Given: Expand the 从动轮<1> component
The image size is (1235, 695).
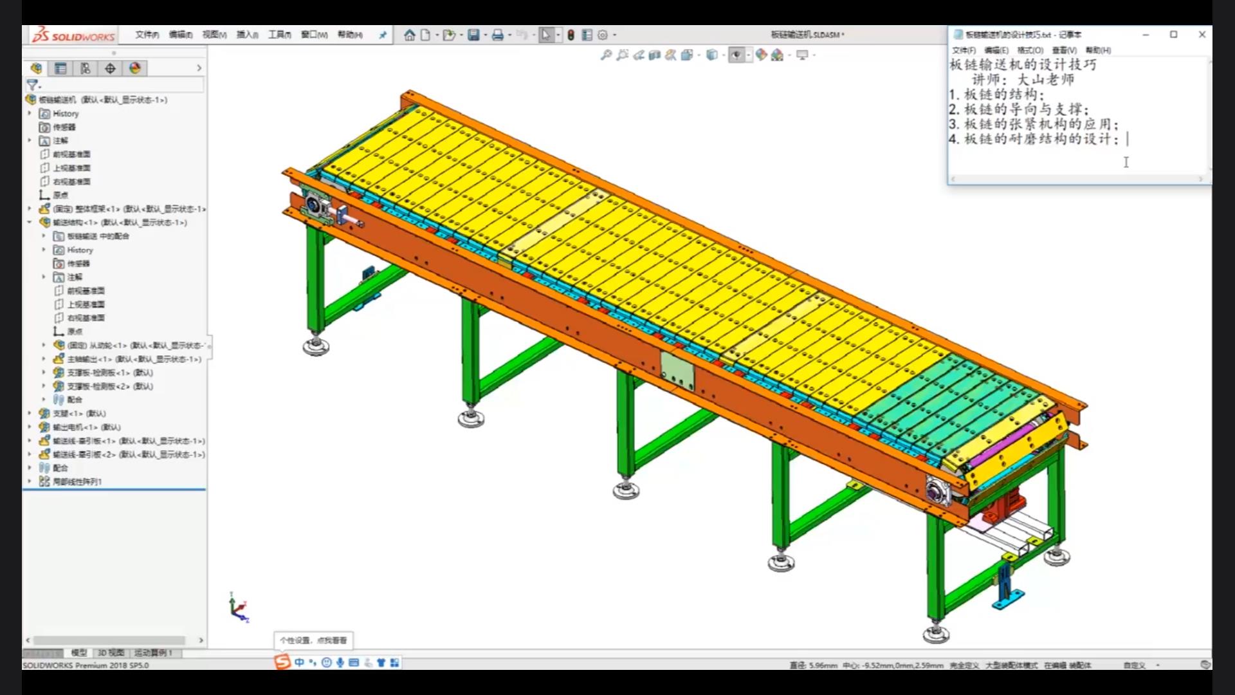Looking at the screenshot, I should pyautogui.click(x=44, y=345).
